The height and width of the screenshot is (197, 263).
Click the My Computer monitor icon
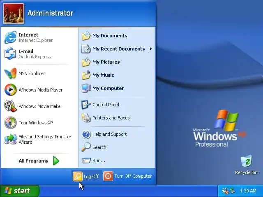pyautogui.click(x=86, y=88)
